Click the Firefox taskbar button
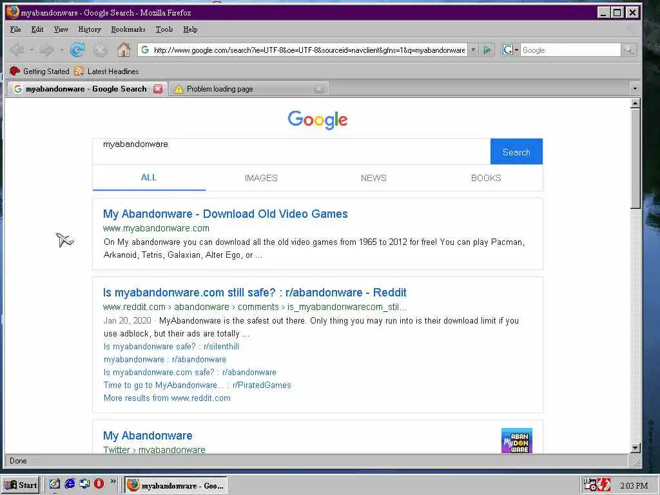Image resolution: width=660 pixels, height=495 pixels. click(176, 485)
